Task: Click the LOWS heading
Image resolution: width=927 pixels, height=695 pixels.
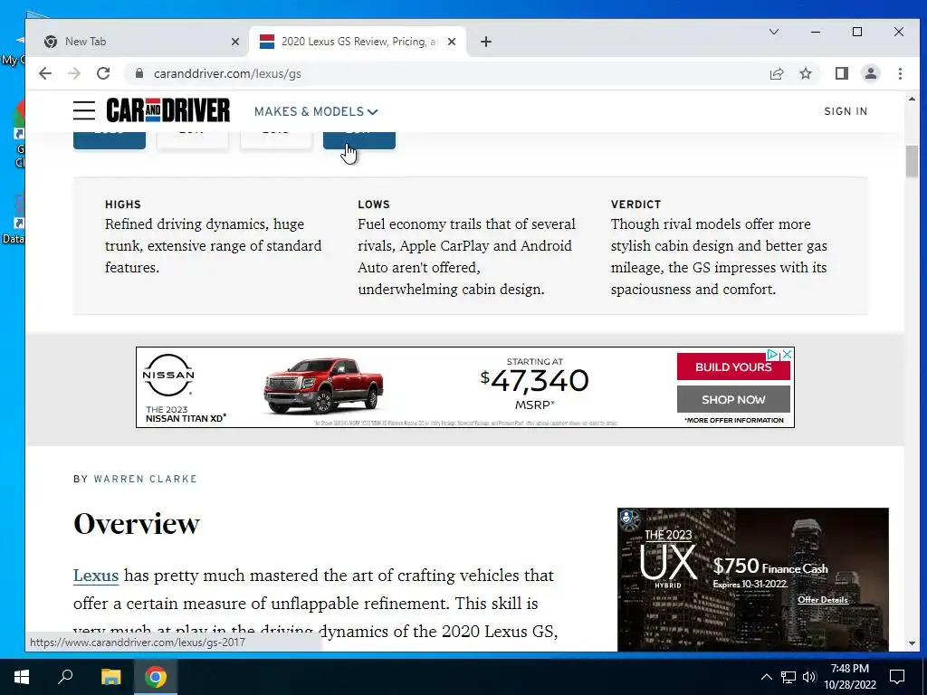Action: (x=374, y=205)
